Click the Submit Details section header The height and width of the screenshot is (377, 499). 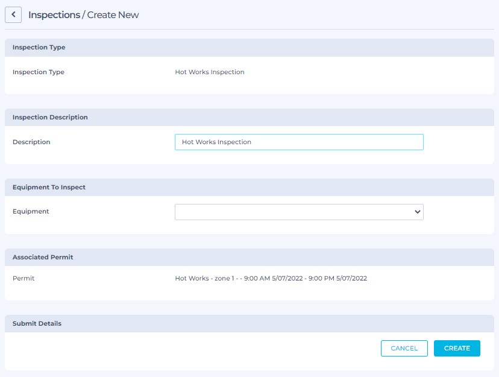(37, 323)
